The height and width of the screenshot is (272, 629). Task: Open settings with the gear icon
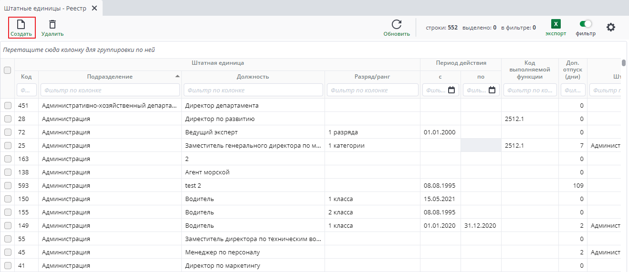[x=610, y=27]
